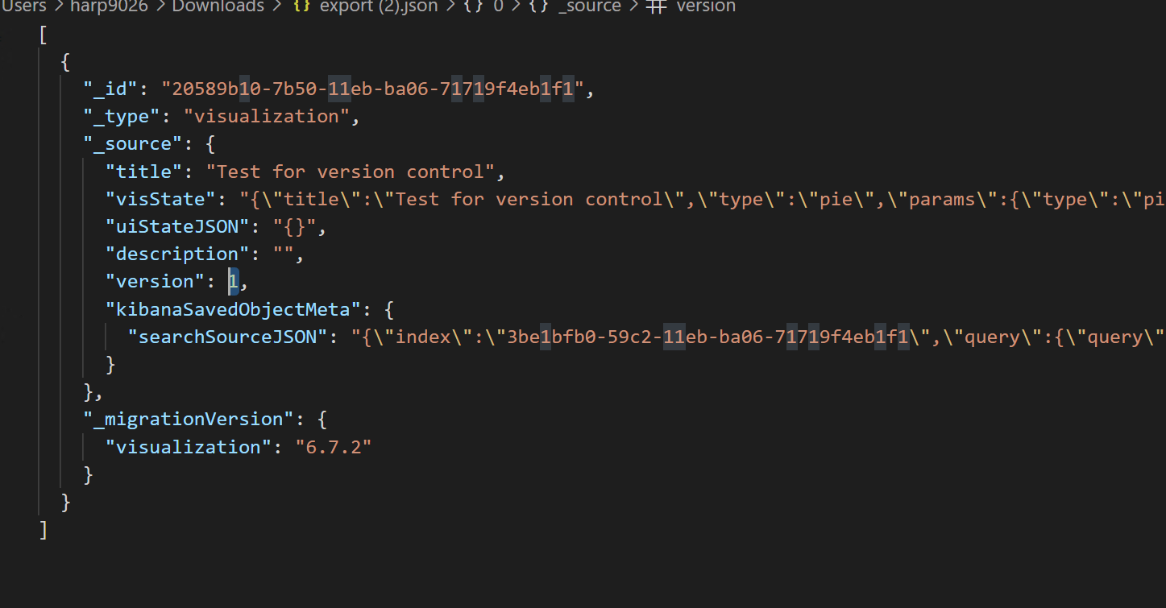Click the version value 1
Viewport: 1166px width, 608px height.
[234, 281]
